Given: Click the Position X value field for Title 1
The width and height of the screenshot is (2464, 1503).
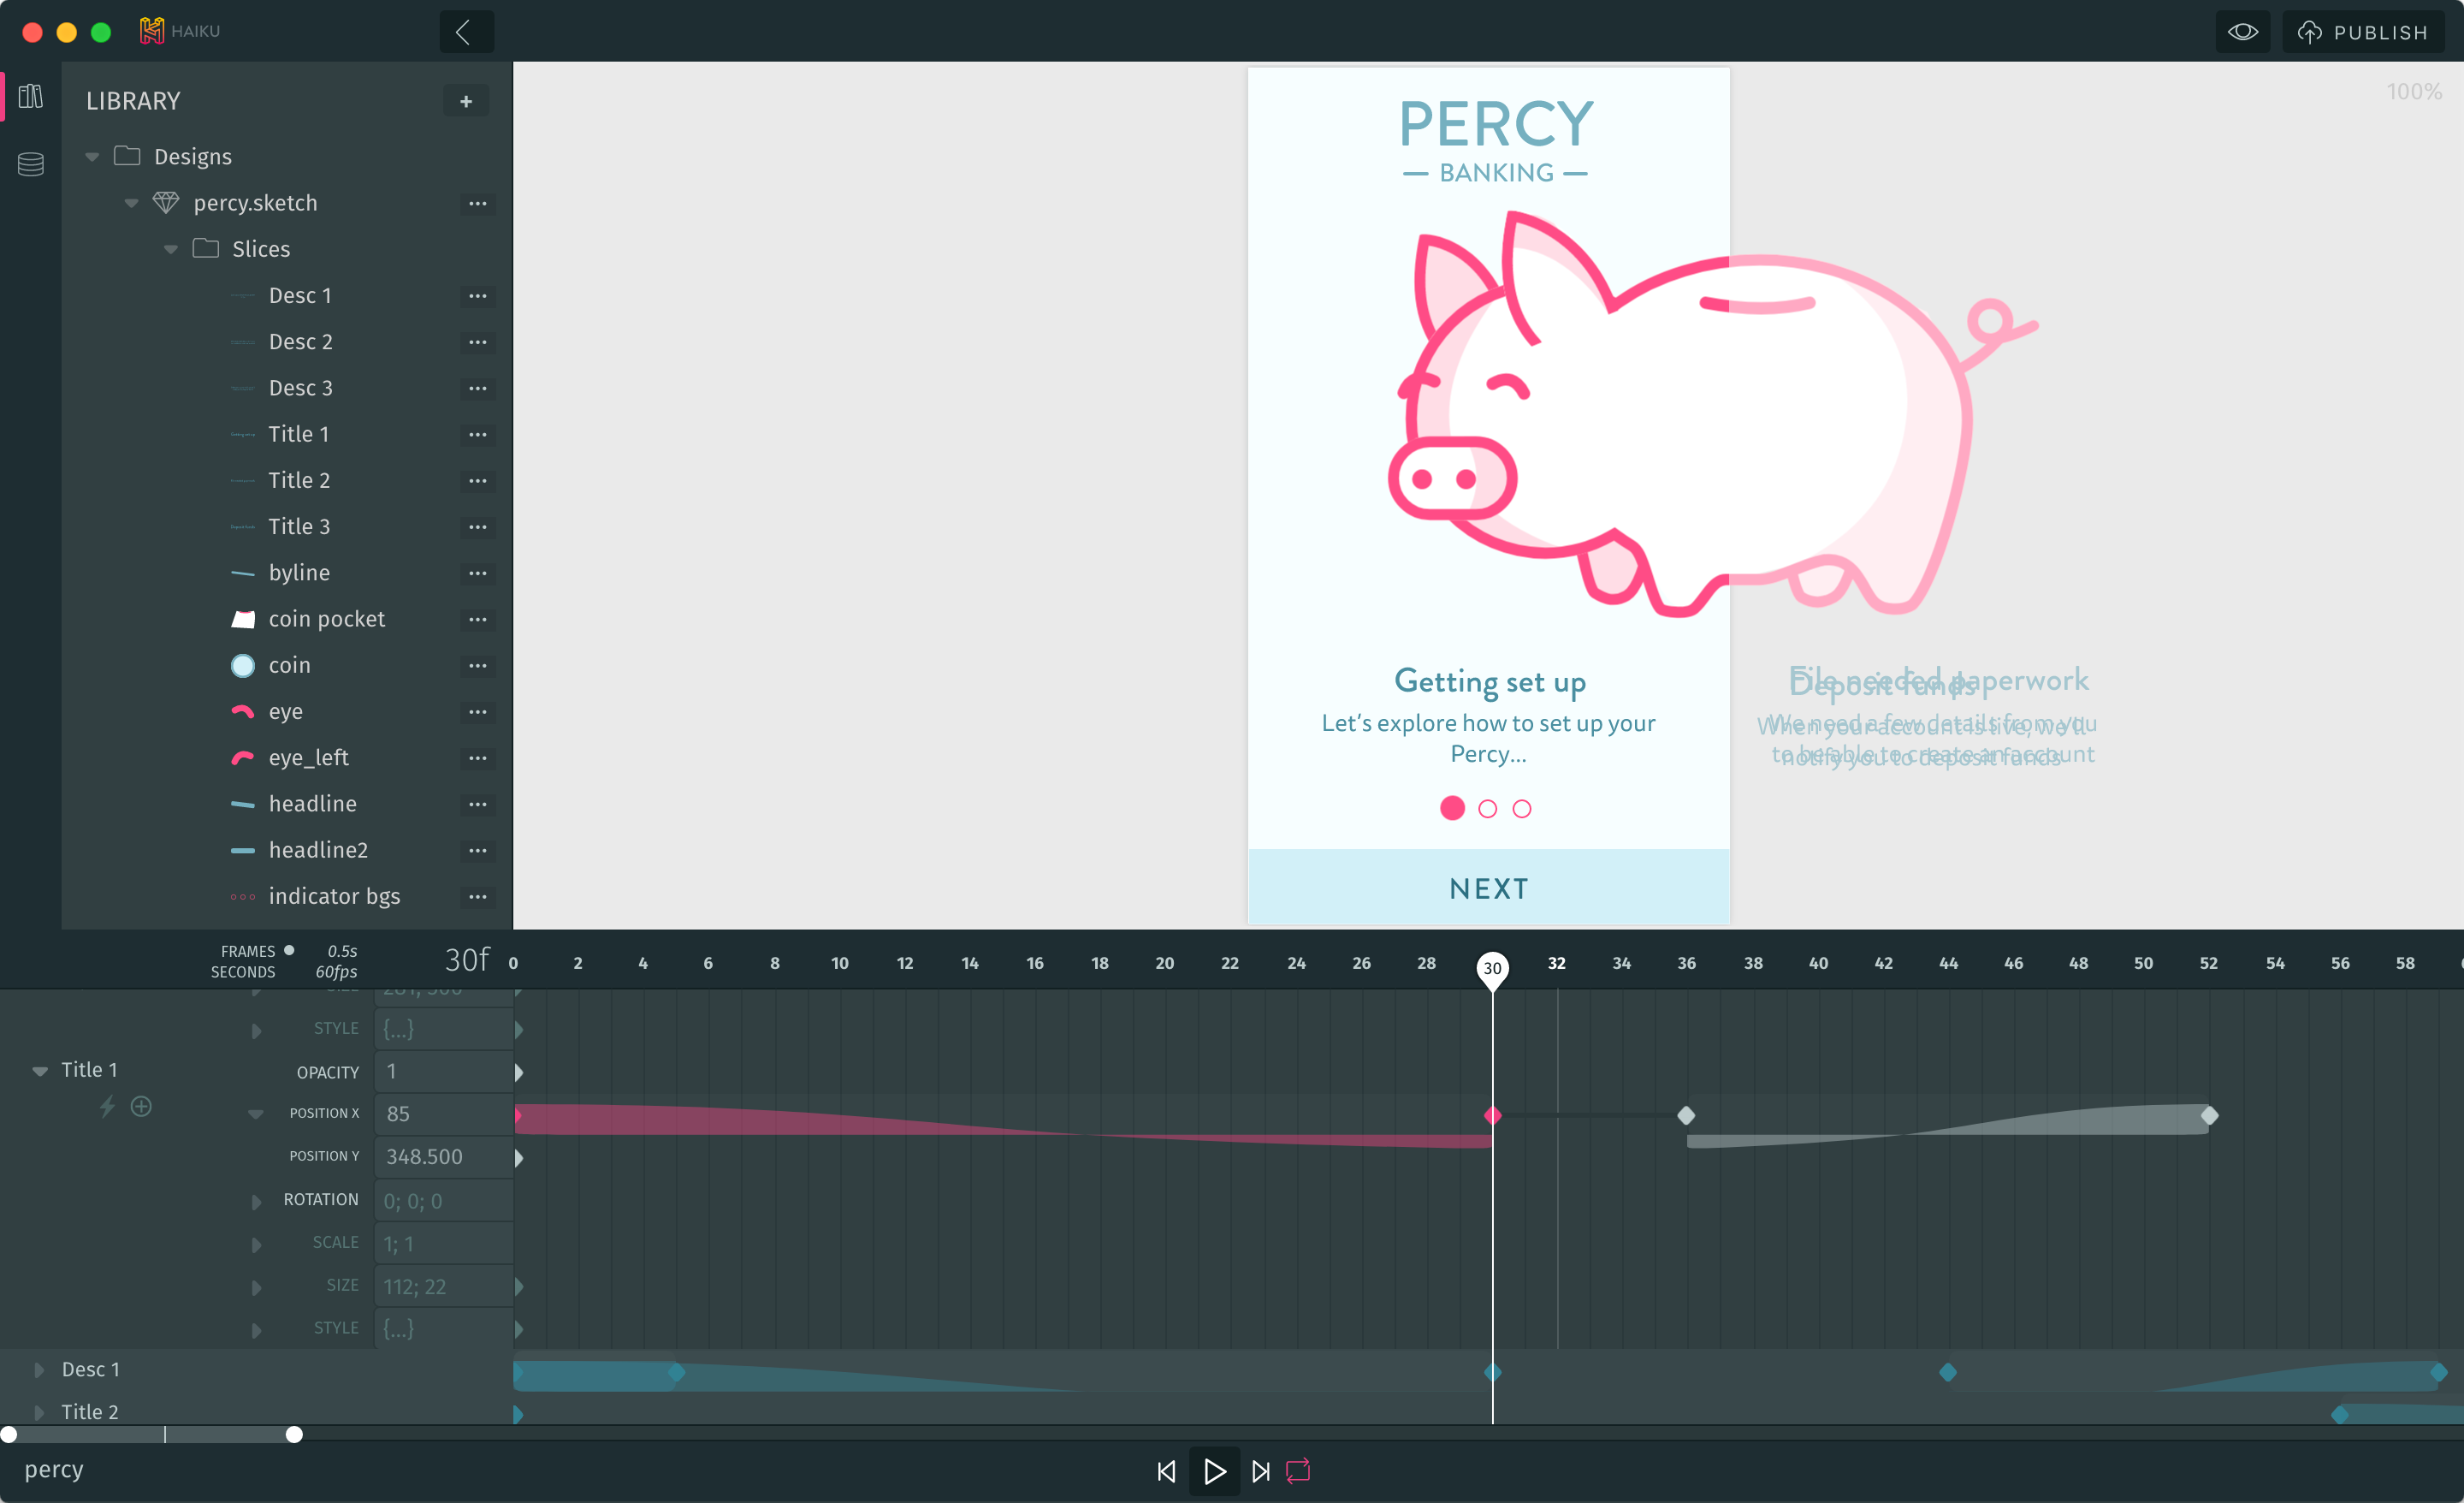Looking at the screenshot, I should 443,1114.
